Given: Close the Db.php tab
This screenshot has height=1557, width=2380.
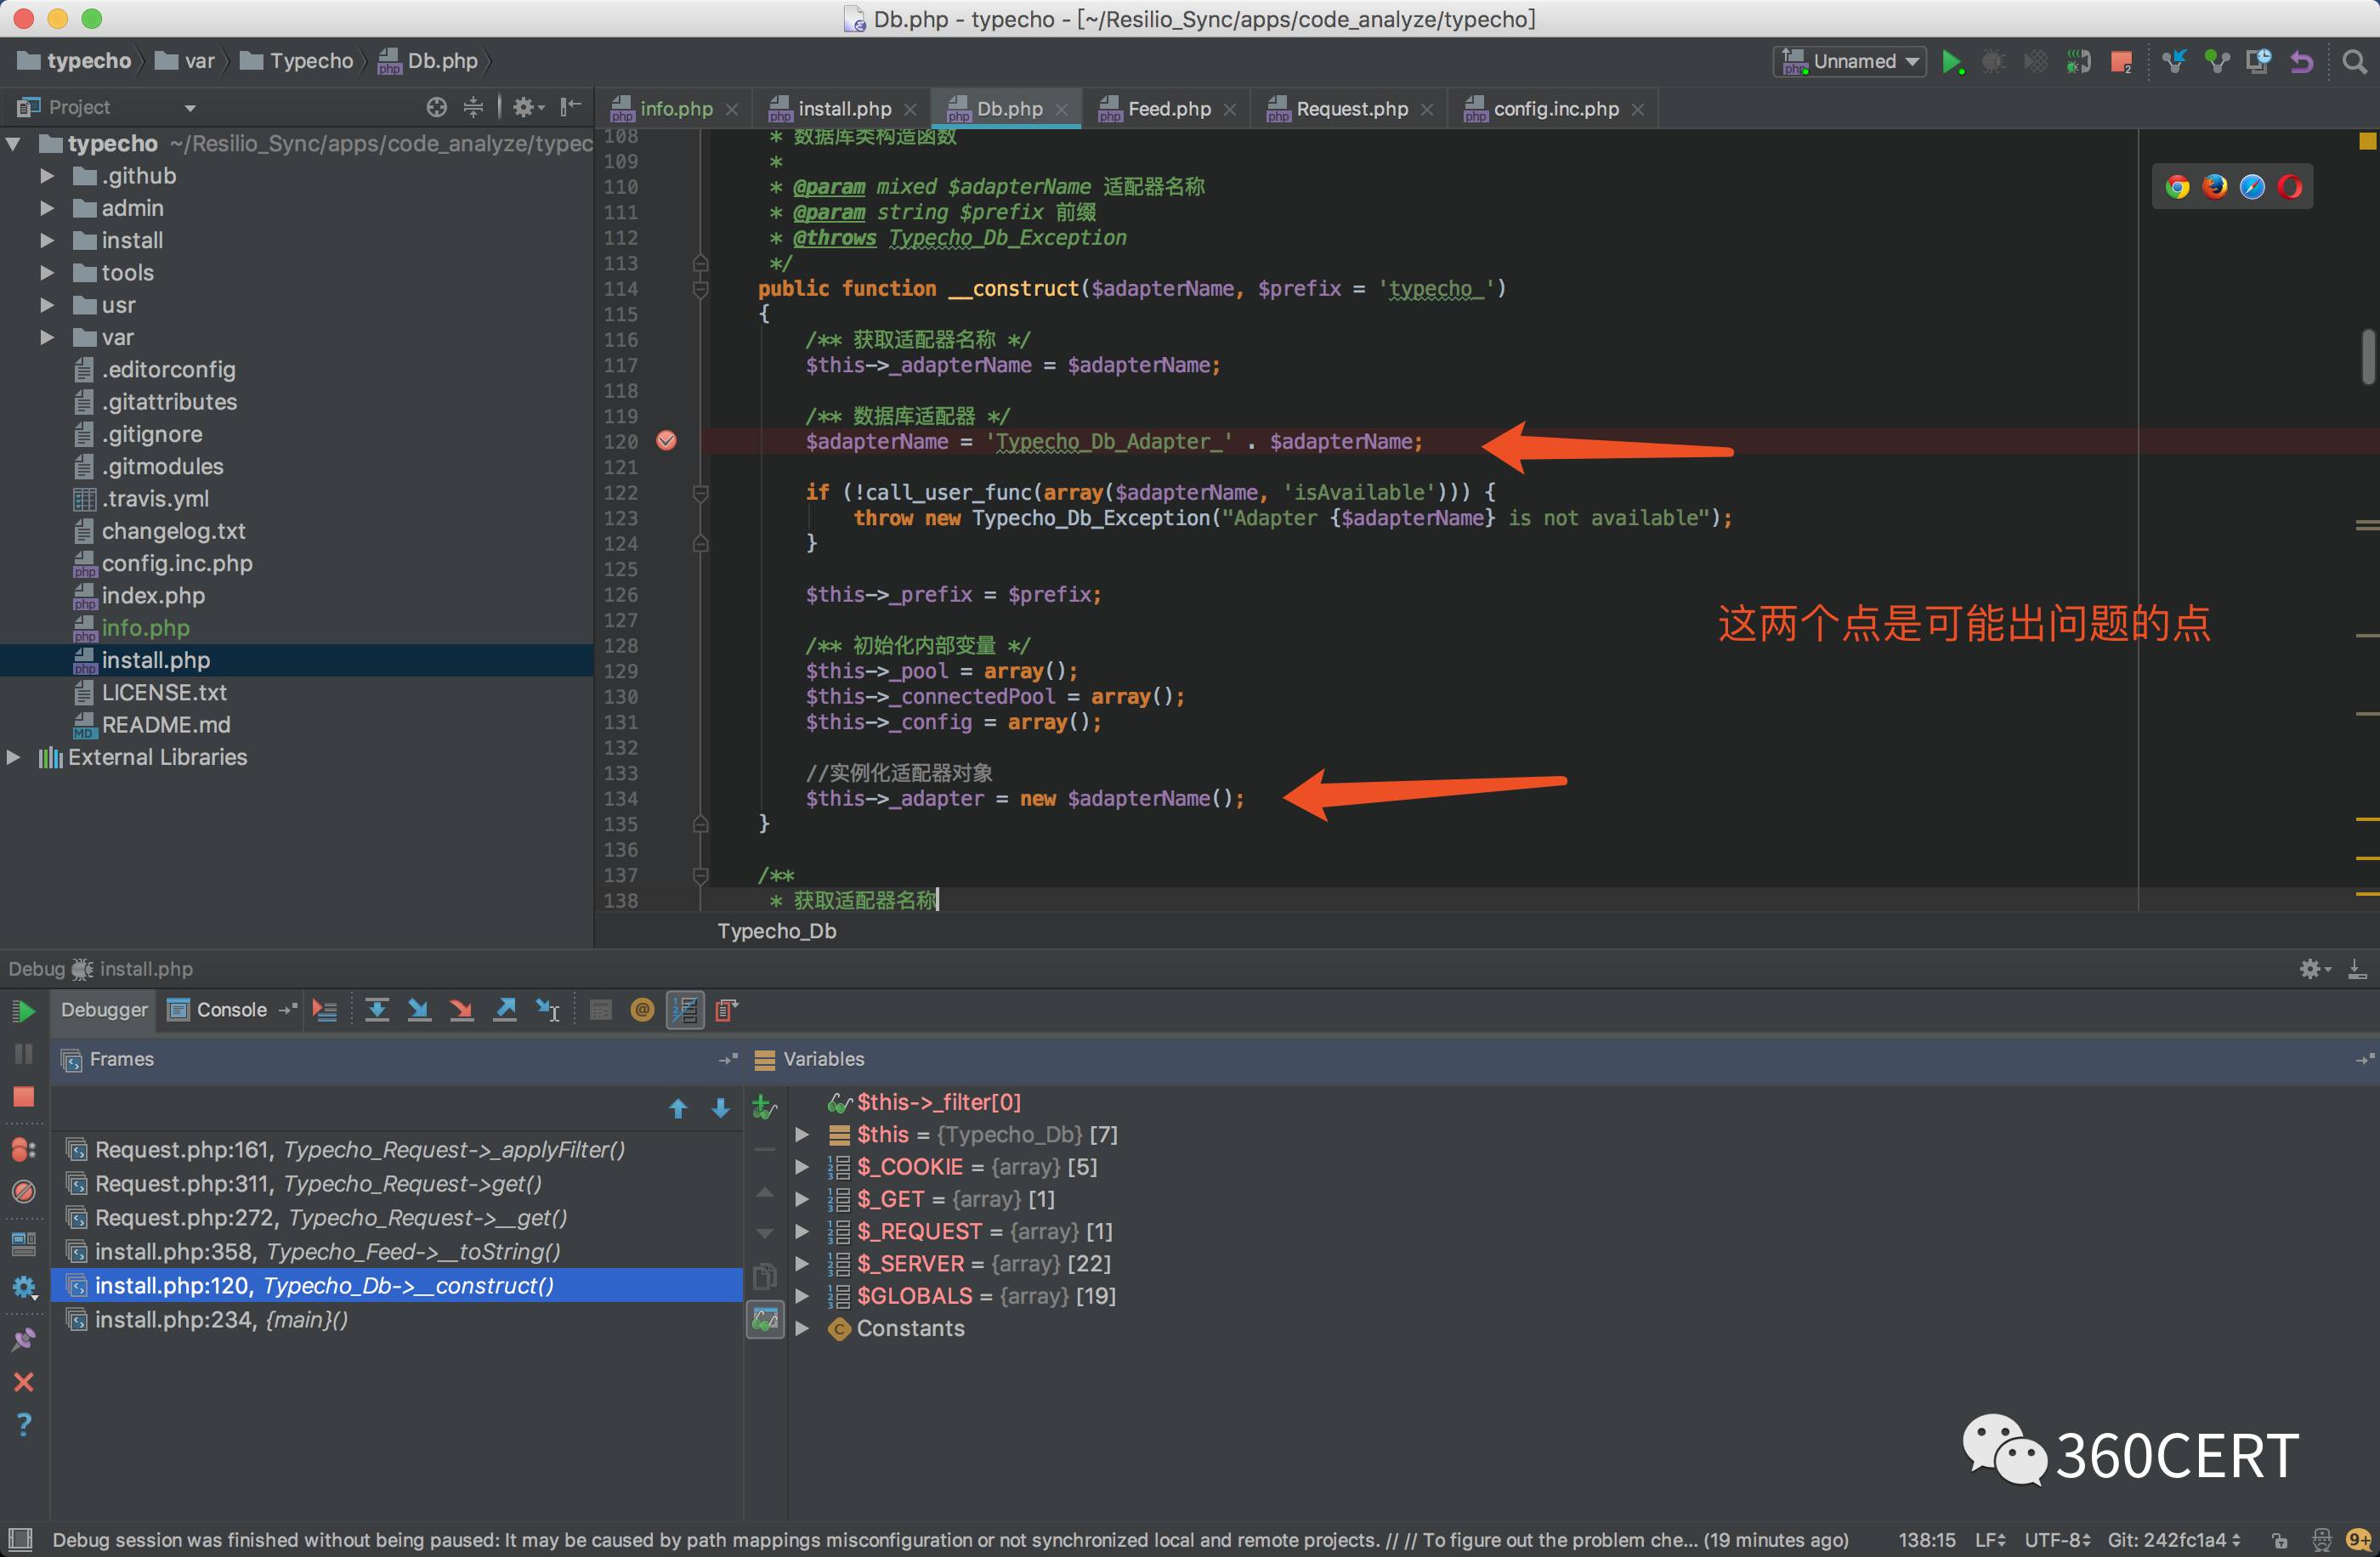Looking at the screenshot, I should click(1062, 110).
